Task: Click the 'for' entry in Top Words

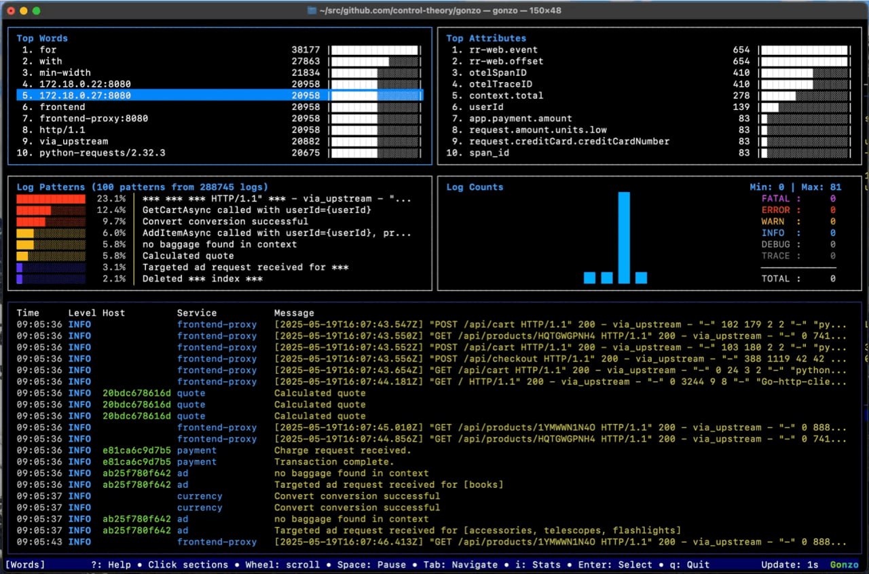Action: point(48,50)
